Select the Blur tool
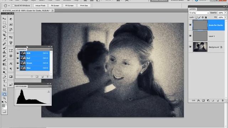 tap(4, 68)
